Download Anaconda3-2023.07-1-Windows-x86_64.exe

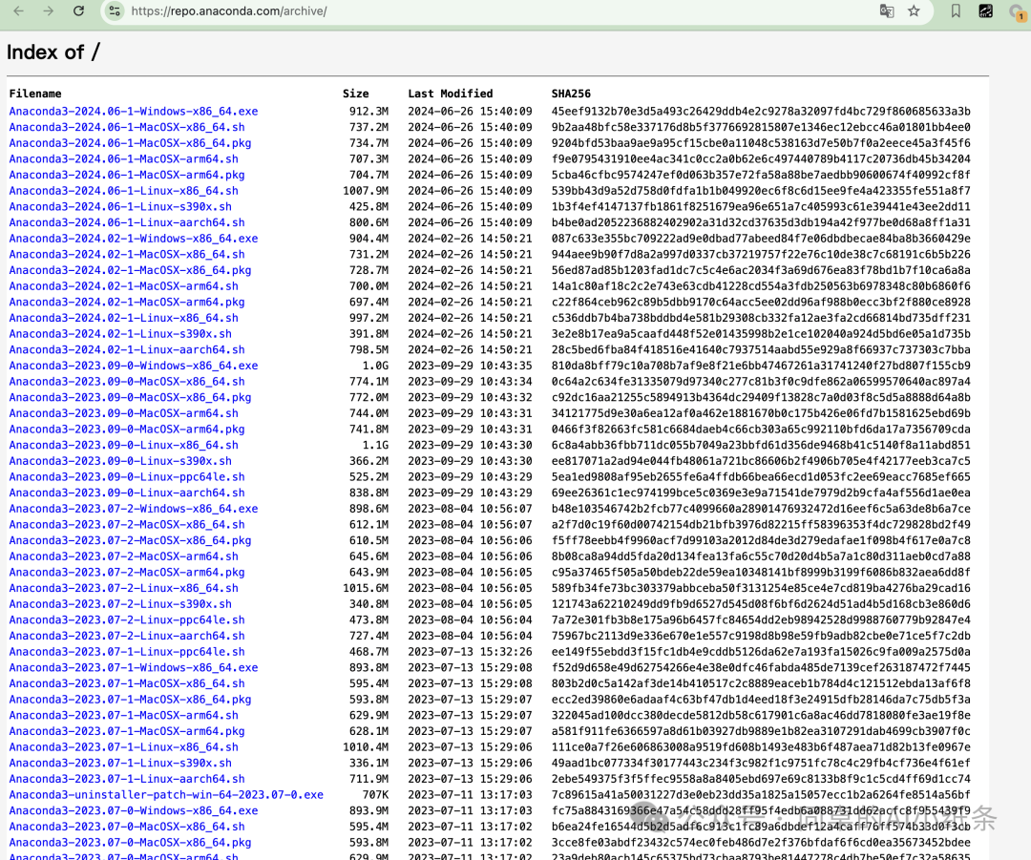134,667
